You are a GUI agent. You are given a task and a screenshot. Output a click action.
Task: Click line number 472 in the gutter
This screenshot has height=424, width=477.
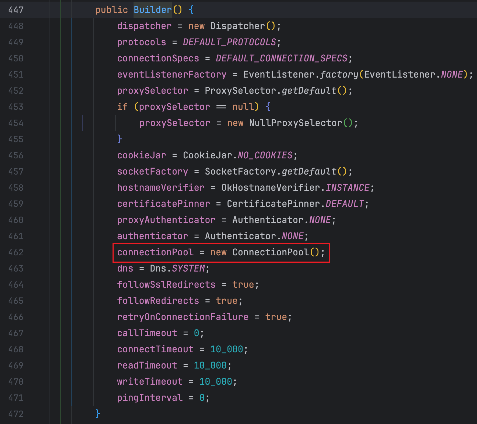coord(16,414)
